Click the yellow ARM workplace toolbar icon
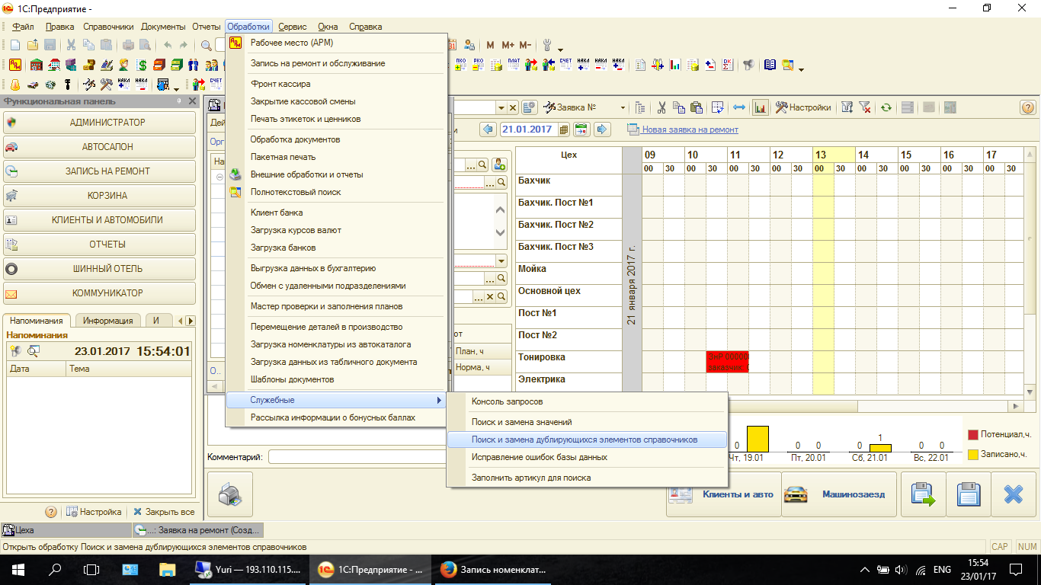 point(15,65)
